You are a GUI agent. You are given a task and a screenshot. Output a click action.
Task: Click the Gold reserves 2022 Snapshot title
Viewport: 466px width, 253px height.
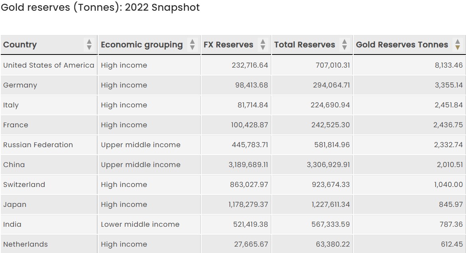[100, 8]
